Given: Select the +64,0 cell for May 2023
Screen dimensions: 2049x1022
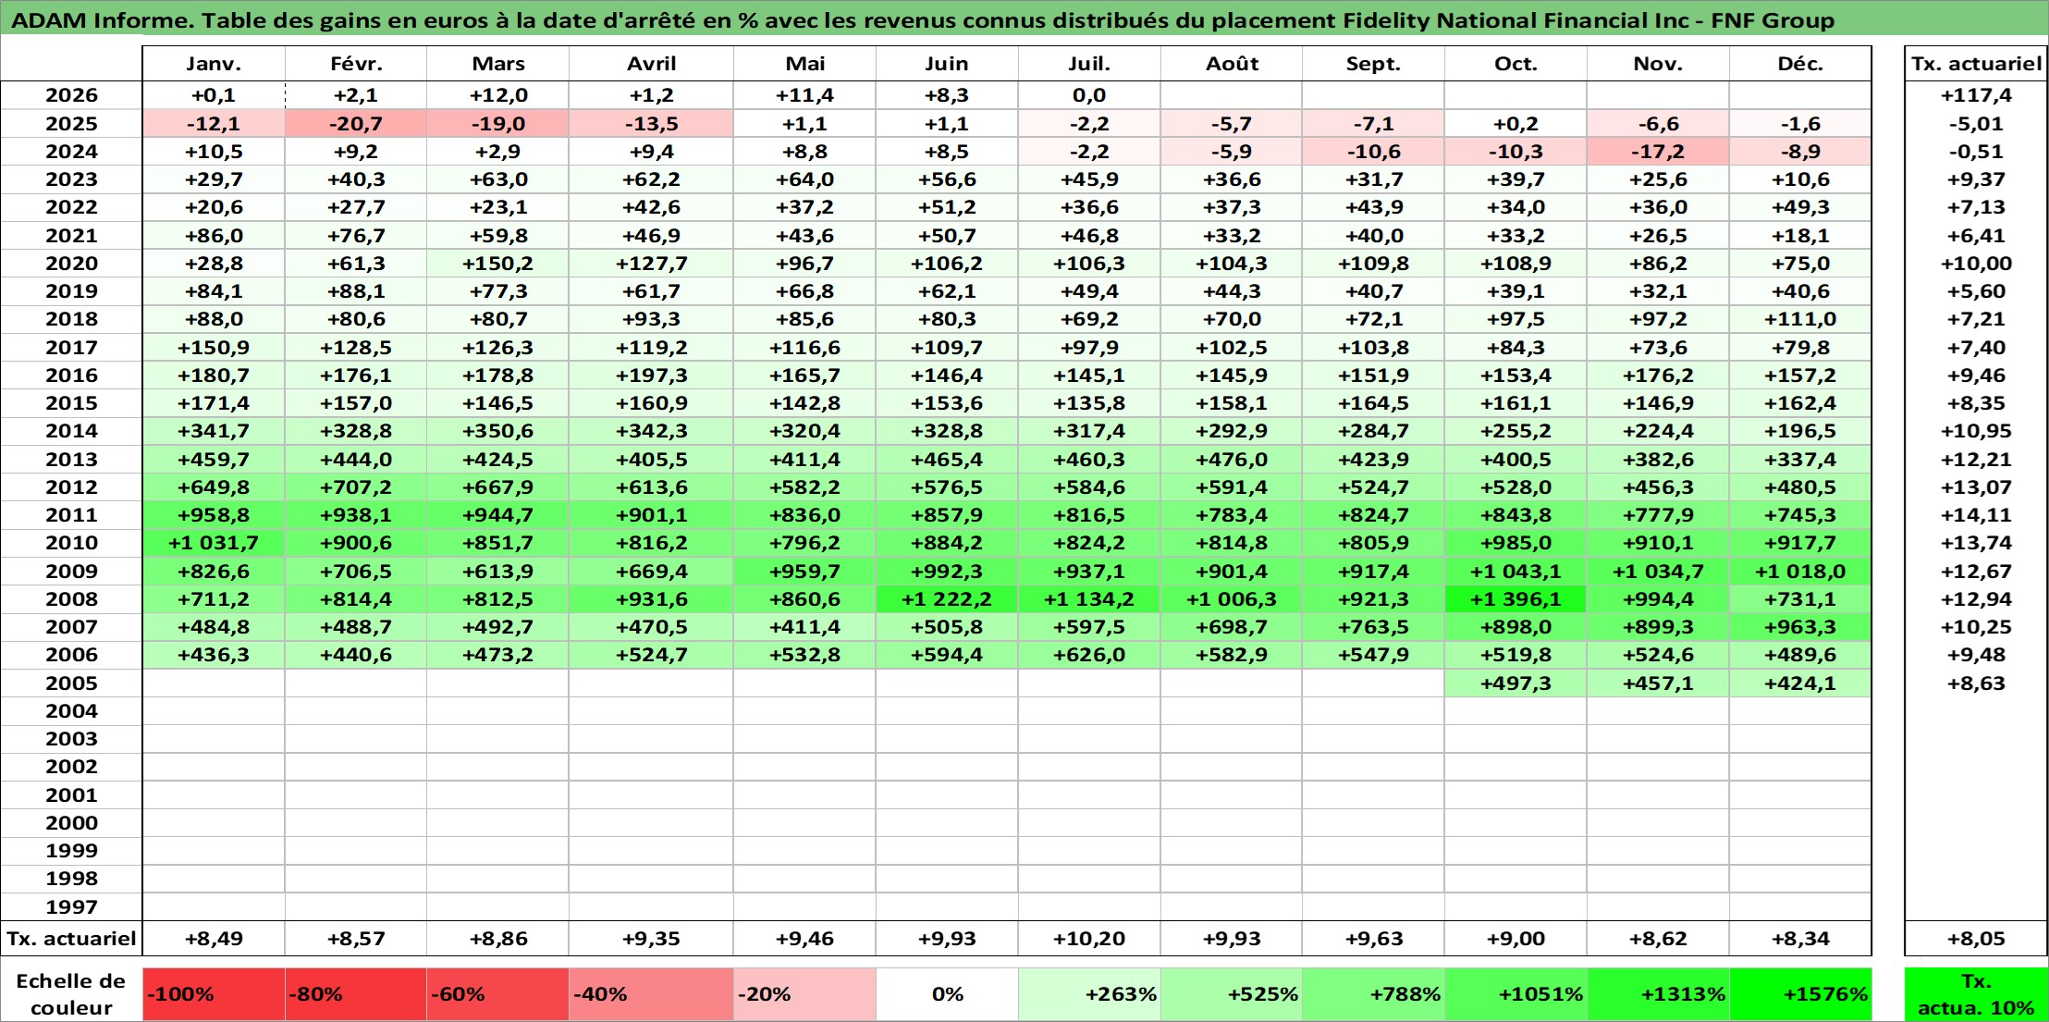Looking at the screenshot, I should (804, 179).
